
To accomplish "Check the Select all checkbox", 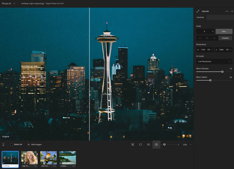I will [x=11, y=145].
